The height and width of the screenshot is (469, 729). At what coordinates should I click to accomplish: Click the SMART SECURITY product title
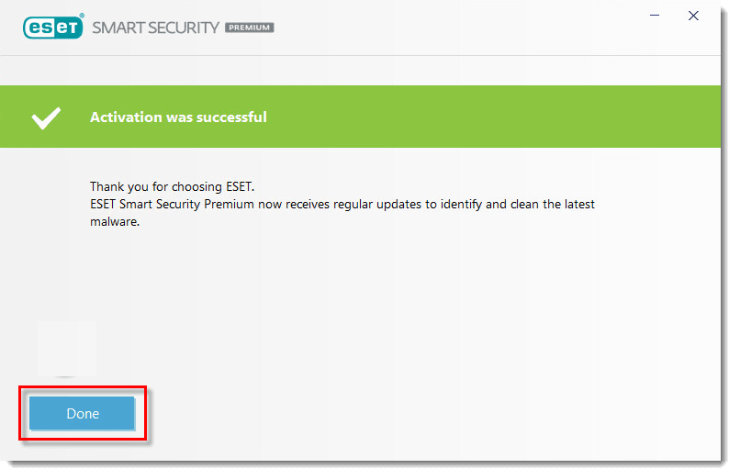coord(155,28)
